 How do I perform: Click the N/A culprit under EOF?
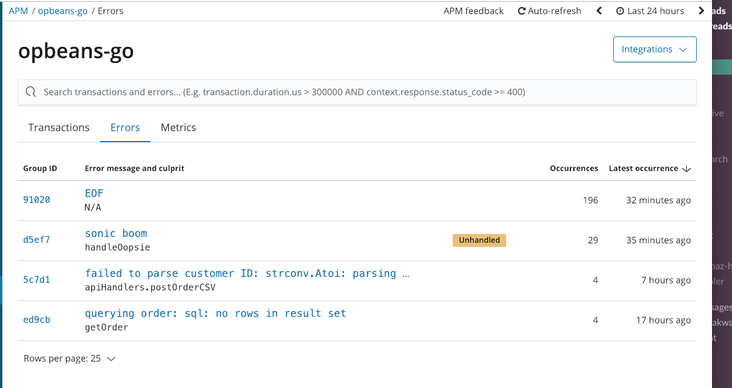click(93, 208)
